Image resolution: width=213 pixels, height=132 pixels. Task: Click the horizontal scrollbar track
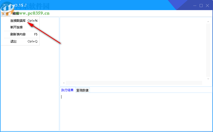coord(134,83)
